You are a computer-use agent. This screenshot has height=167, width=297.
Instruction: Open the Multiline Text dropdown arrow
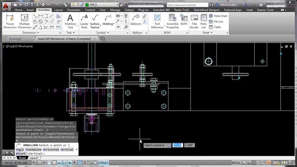[77, 26]
